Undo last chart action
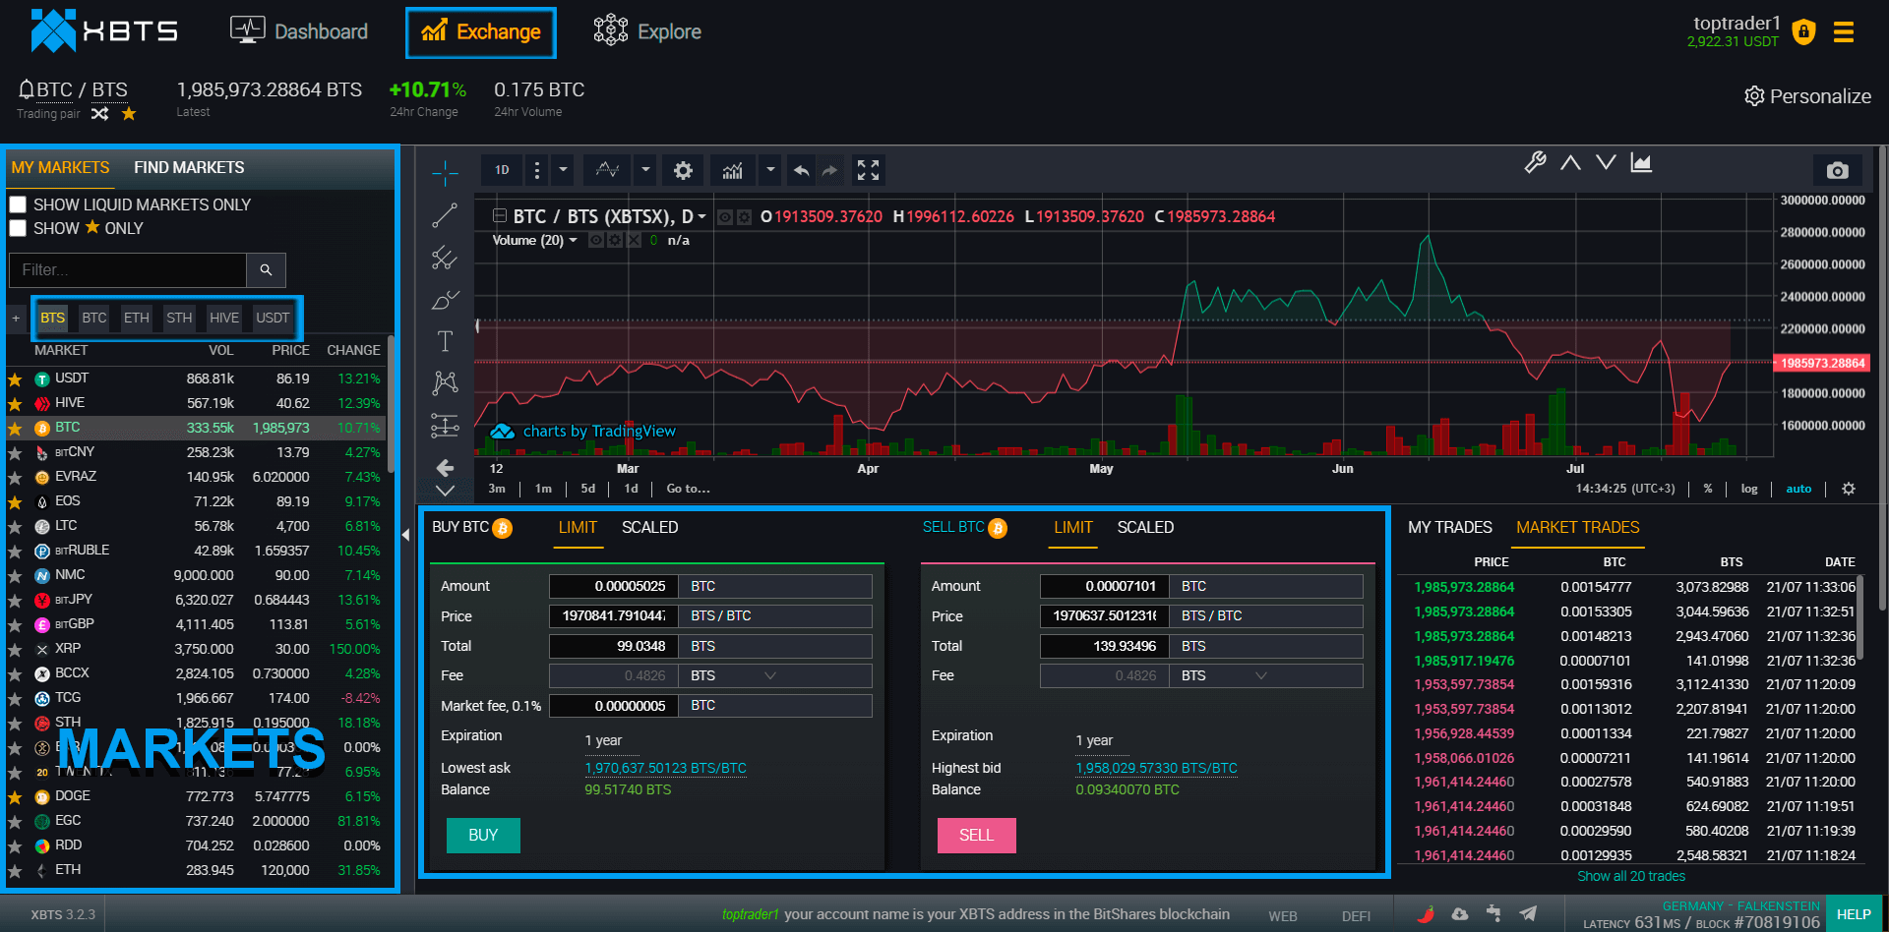 point(802,170)
